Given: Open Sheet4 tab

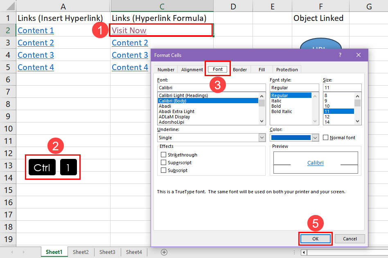Looking at the screenshot, I should tap(134, 252).
